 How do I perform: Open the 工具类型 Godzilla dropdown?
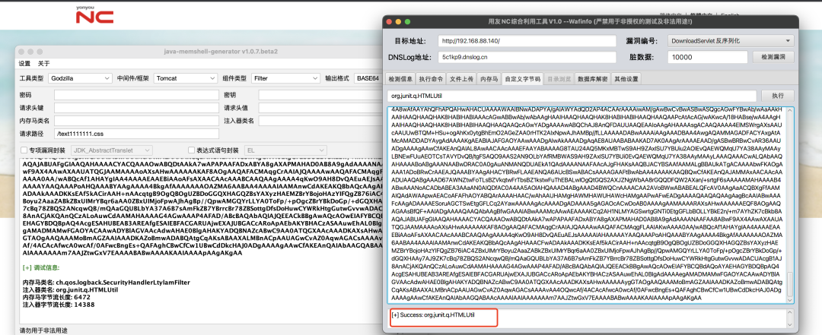[80, 78]
